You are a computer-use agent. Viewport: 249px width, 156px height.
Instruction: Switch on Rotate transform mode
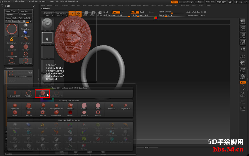pyautogui.click(x=99, y=14)
